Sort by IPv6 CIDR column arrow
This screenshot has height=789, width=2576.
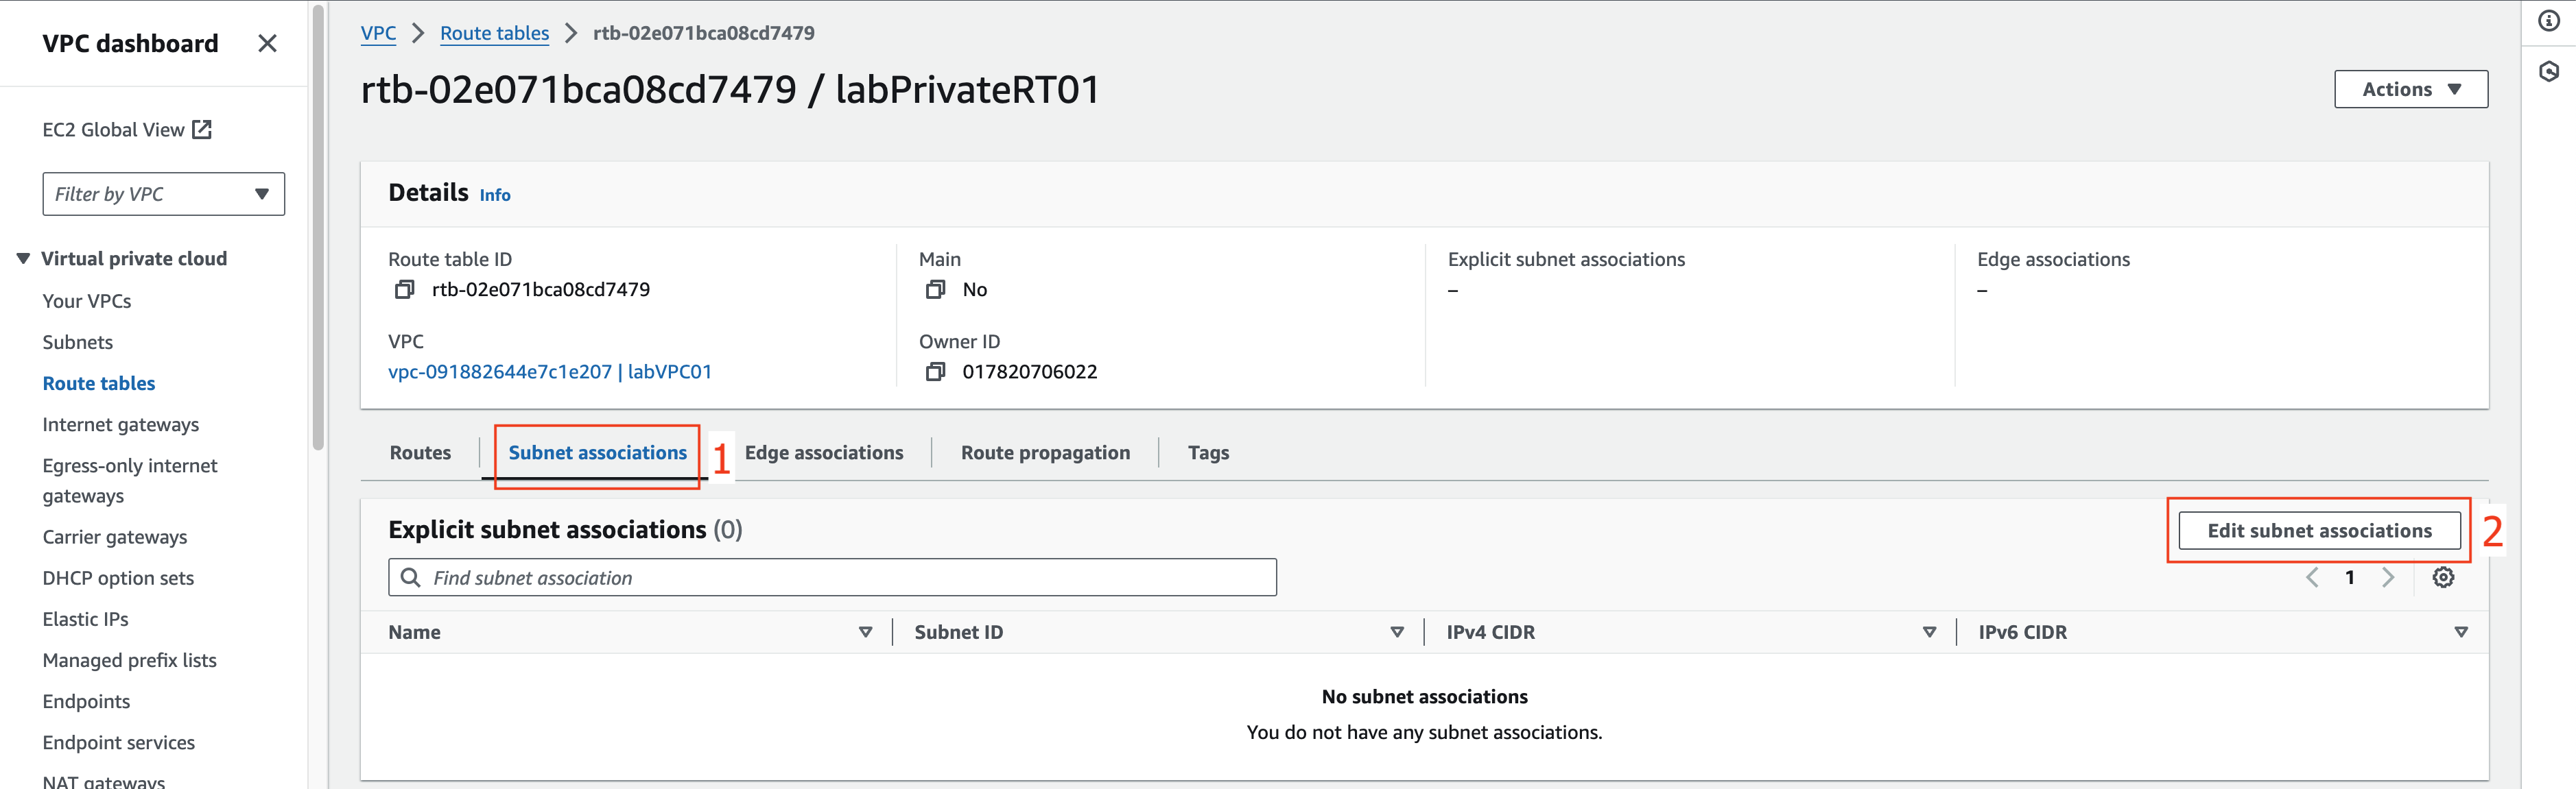pyautogui.click(x=2461, y=632)
